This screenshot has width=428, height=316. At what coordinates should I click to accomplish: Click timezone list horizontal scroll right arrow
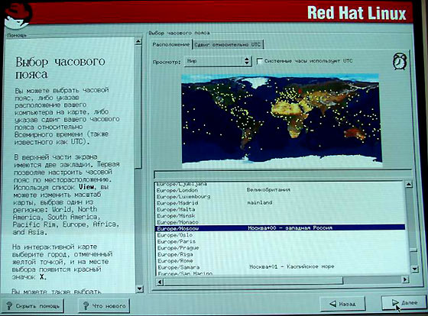point(405,279)
